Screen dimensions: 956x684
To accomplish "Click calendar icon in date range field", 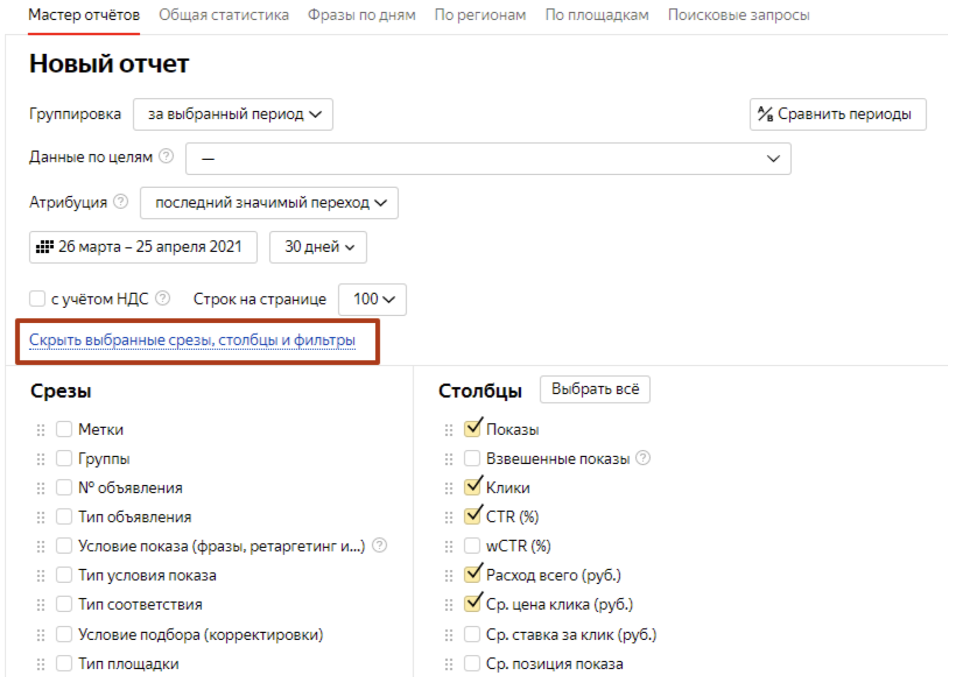I will click(x=44, y=247).
